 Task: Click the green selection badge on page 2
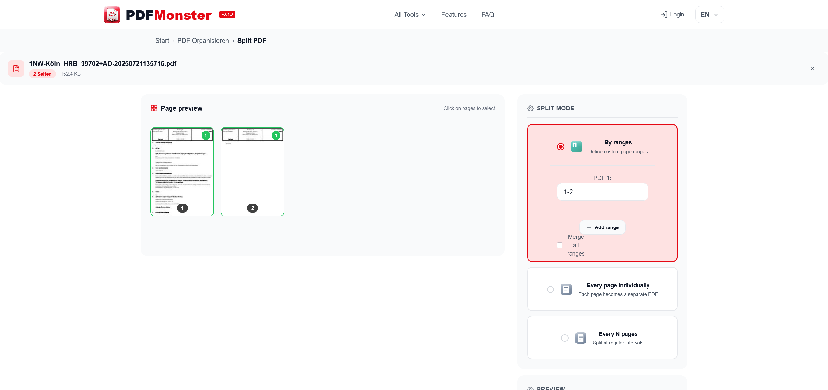pos(276,135)
